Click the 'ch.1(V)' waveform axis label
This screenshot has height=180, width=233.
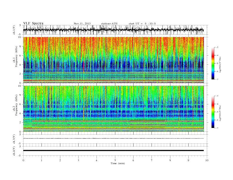point(14,30)
